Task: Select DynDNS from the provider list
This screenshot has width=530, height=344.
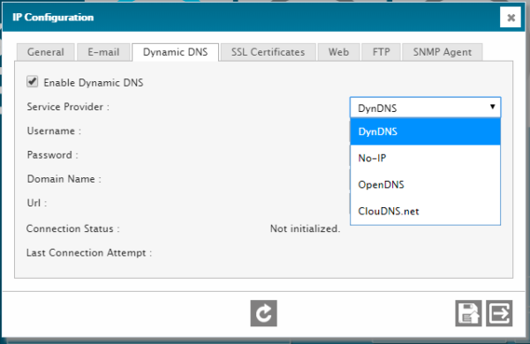Action: pos(425,131)
